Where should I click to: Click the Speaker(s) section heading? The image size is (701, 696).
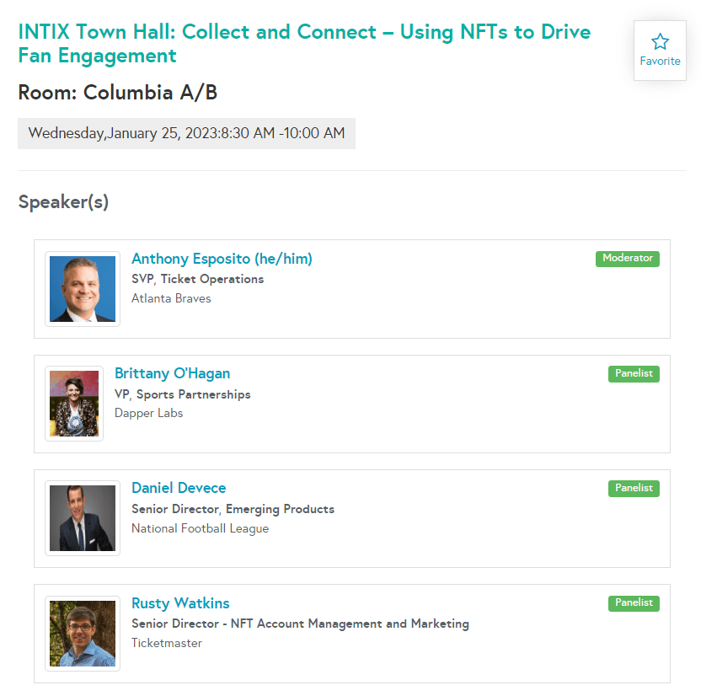(x=63, y=202)
